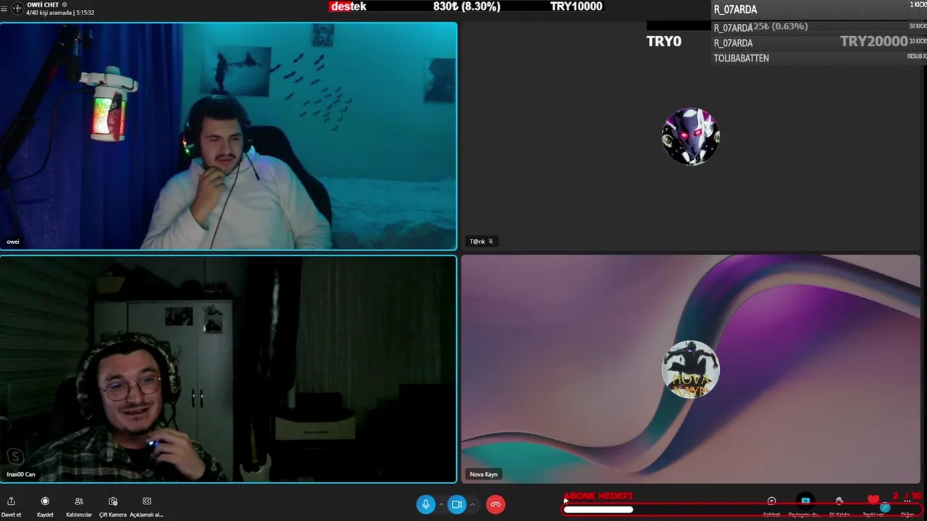Mute the microphone
Screen dimensions: 927x521
point(426,504)
